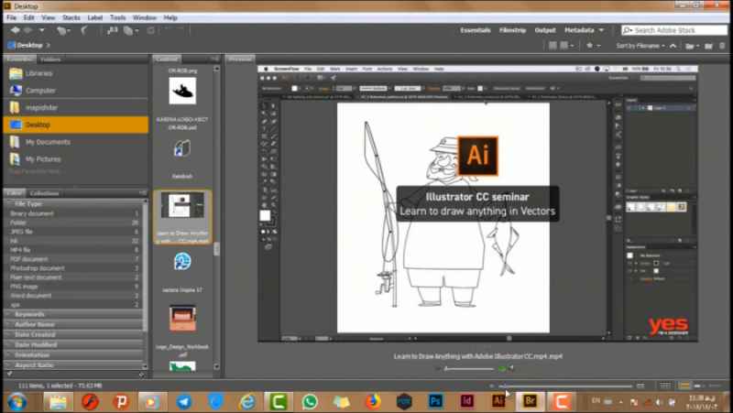Click the thumbnail quality options icon
This screenshot has height=413, width=733.
564,46
